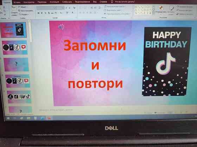
Task: Open the Section (Раздел) dropdown
Action: point(24,14)
